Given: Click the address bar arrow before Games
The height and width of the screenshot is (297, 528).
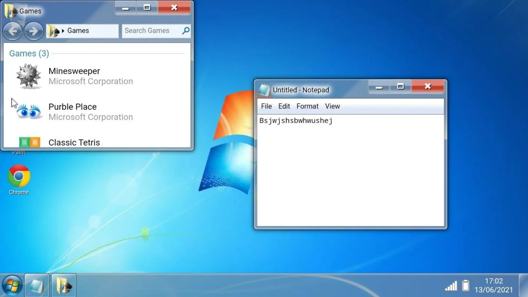Looking at the screenshot, I should 63,31.
